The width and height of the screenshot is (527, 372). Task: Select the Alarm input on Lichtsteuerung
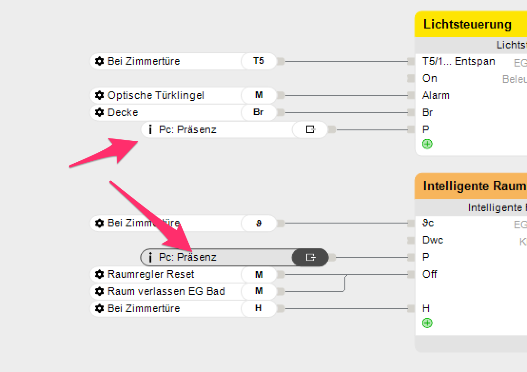point(436,95)
